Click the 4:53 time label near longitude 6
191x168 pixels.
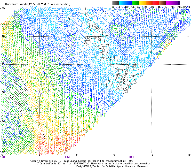pyautogui.click(x=67, y=157)
